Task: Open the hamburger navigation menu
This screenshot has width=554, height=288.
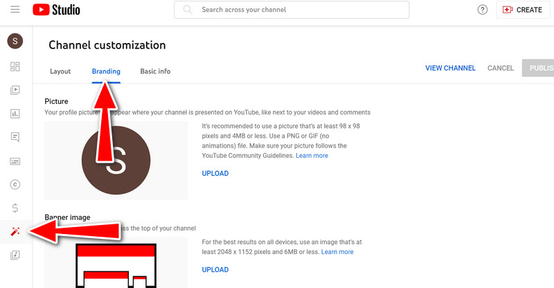Action: [15, 10]
